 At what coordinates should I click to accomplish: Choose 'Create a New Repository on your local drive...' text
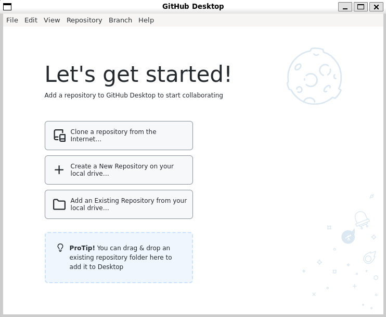122,170
